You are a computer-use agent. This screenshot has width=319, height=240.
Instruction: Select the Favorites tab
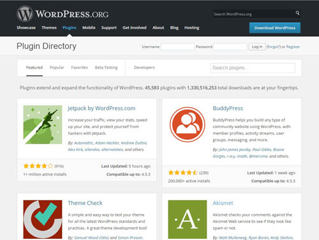pyautogui.click(x=79, y=67)
